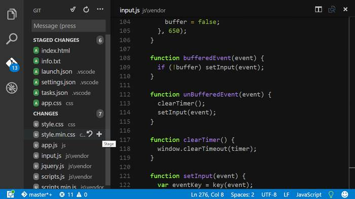Screen dimensions: 355x199
Task: Click the clearTimer function name on line 117
Action: [201, 140]
